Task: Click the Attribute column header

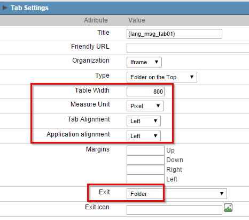Action: (x=96, y=20)
